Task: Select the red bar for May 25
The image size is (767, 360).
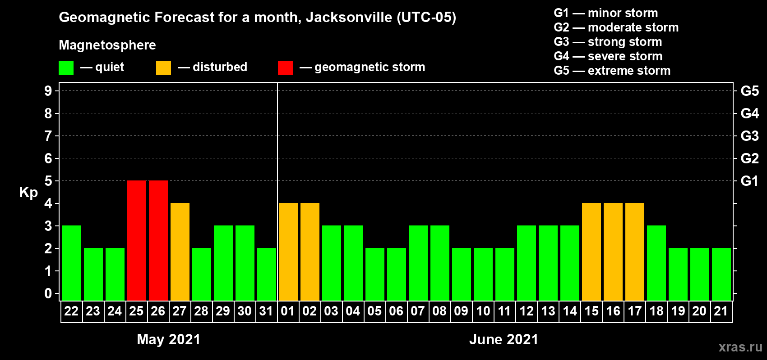Action: [137, 241]
